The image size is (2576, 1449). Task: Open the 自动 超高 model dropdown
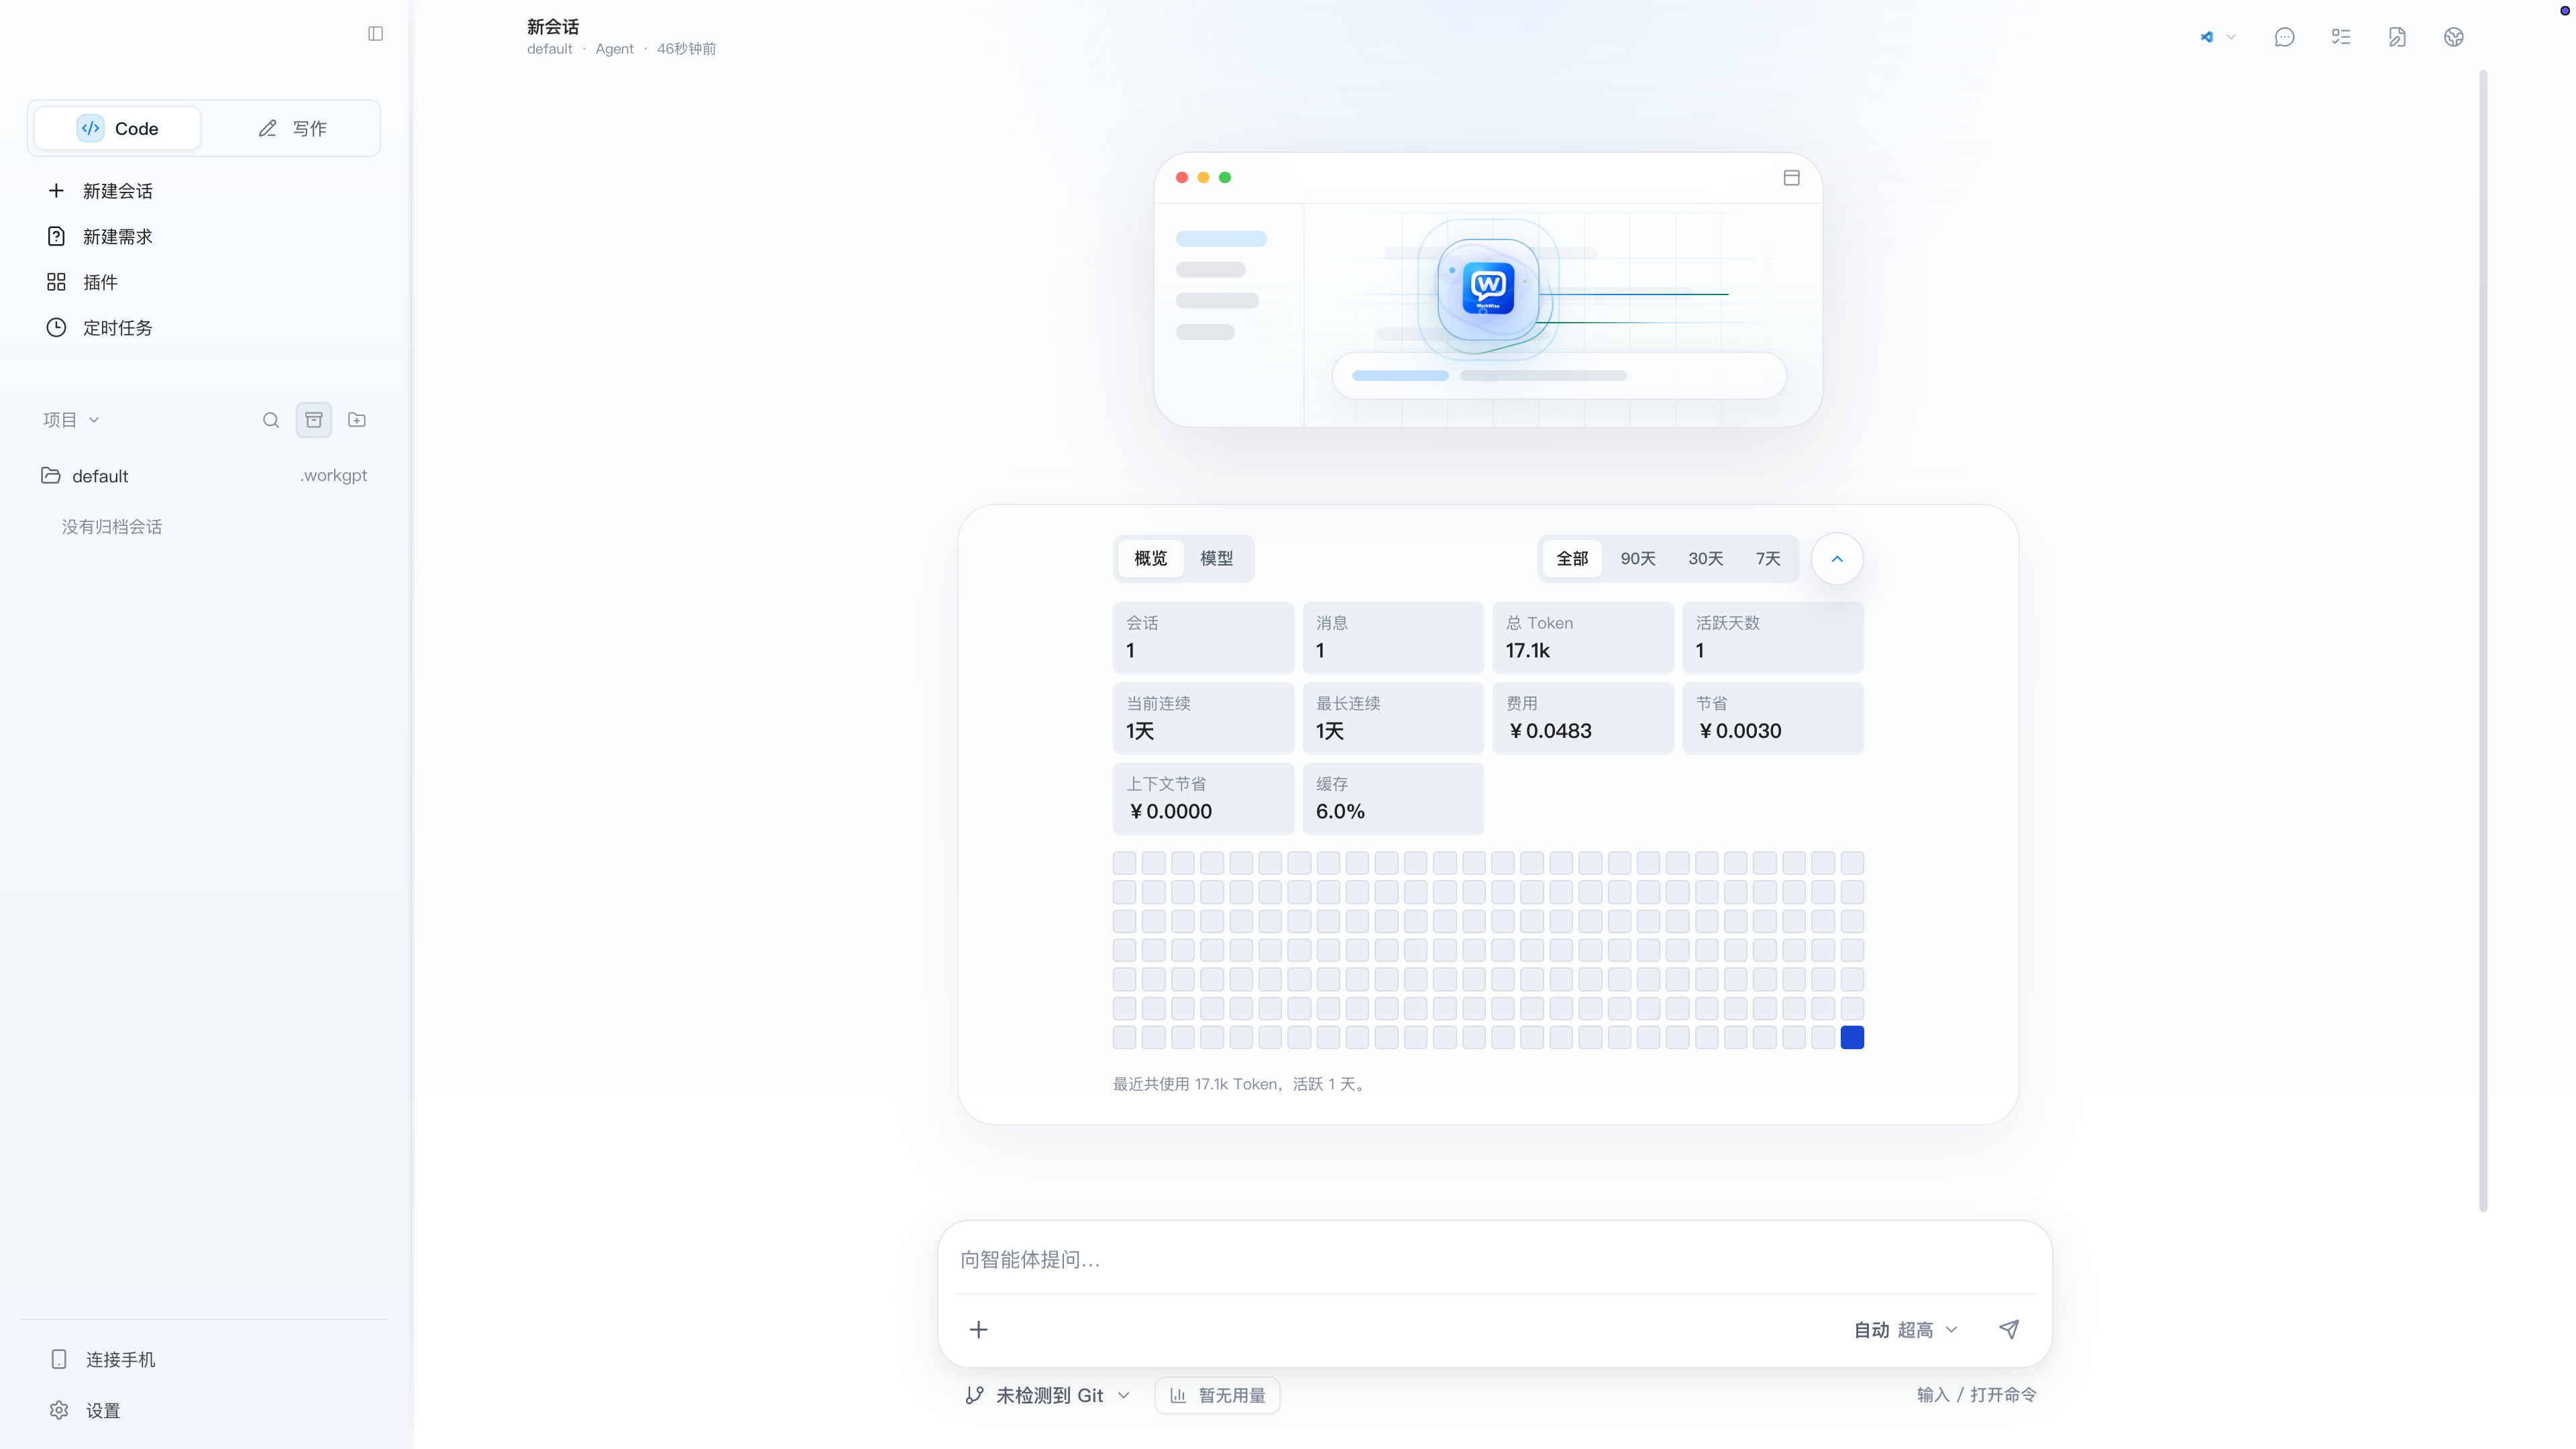1906,1330
